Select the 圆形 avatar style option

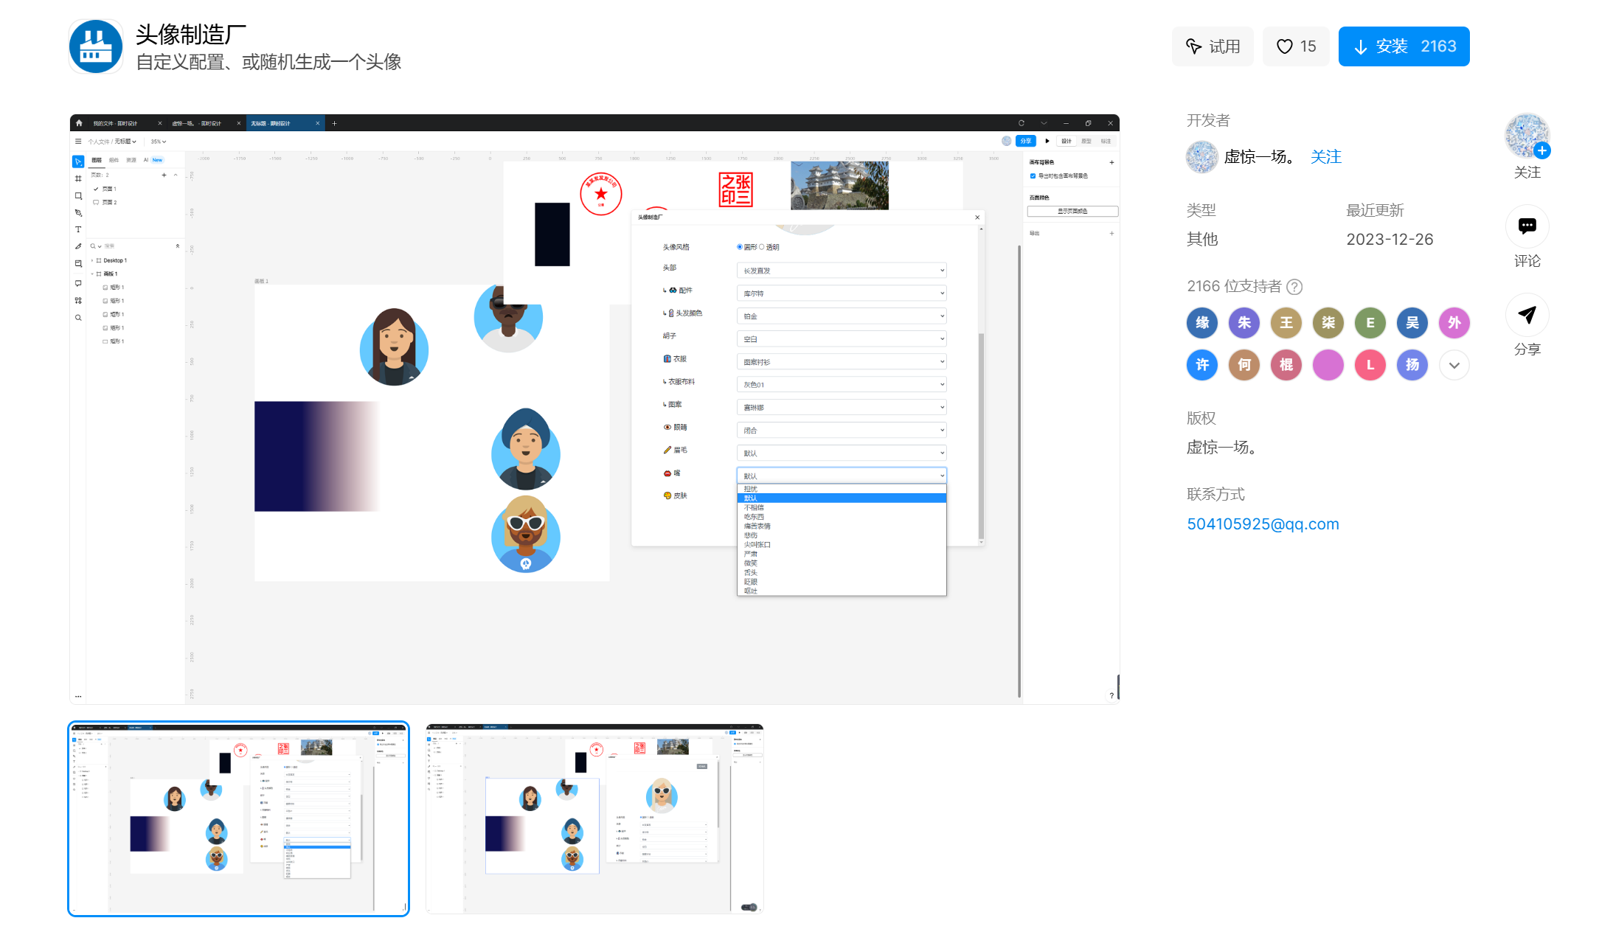[740, 247]
